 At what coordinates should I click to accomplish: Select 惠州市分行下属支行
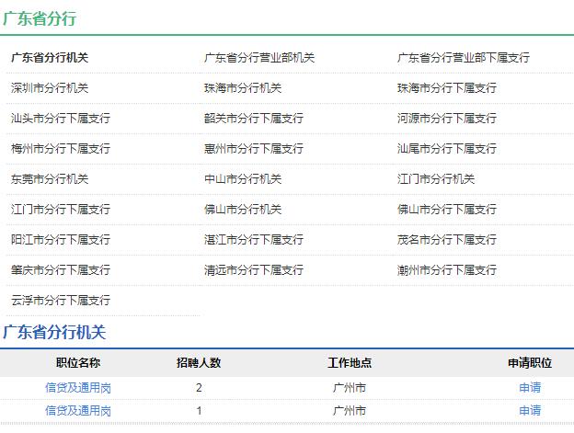tap(254, 149)
